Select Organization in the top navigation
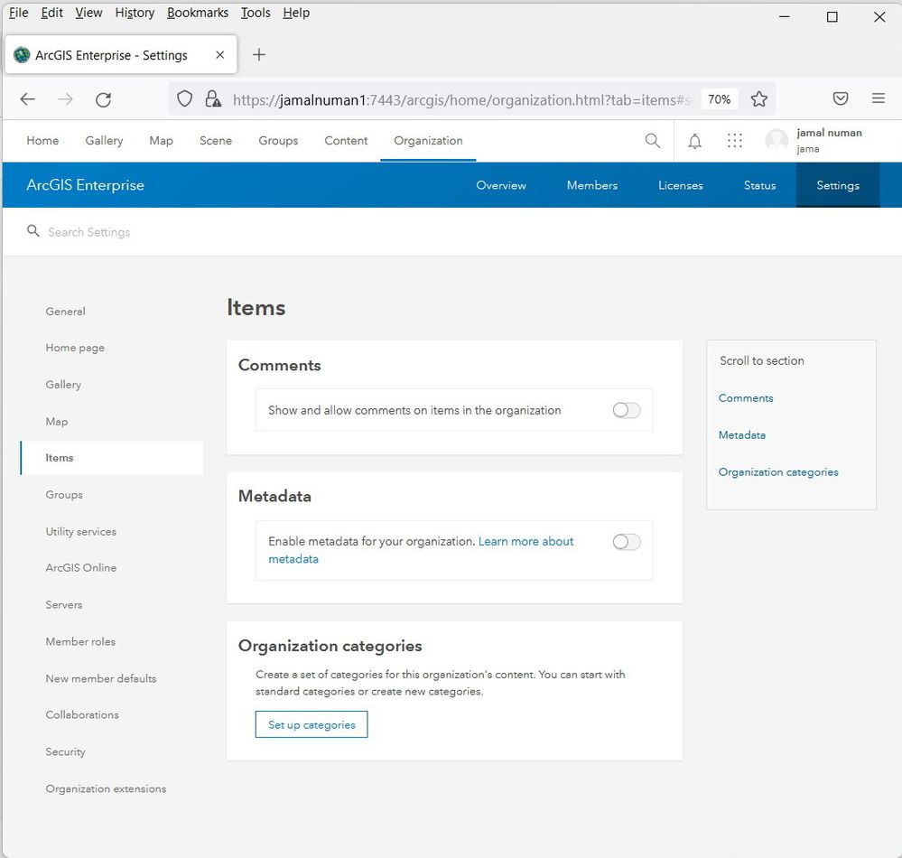Screen dimensions: 902x858 pyautogui.click(x=428, y=140)
